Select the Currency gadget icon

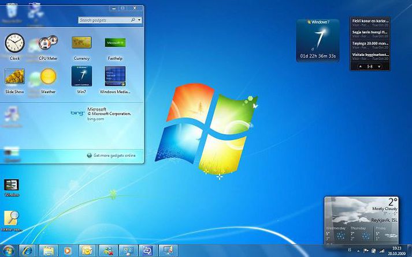tap(81, 43)
